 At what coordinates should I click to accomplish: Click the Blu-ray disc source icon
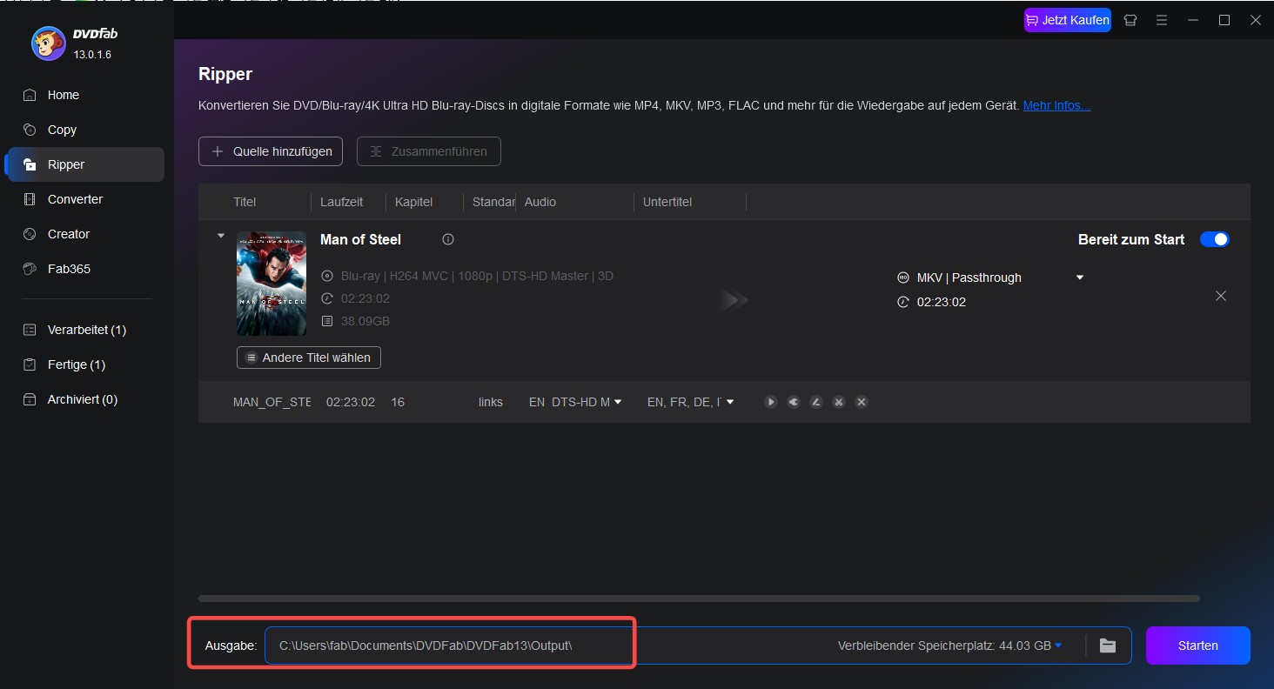tap(327, 276)
